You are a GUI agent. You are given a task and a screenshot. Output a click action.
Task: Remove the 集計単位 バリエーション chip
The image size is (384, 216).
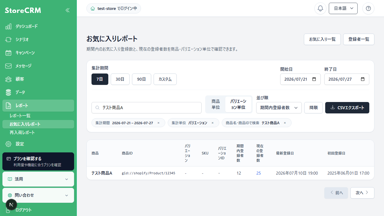tap(212, 123)
